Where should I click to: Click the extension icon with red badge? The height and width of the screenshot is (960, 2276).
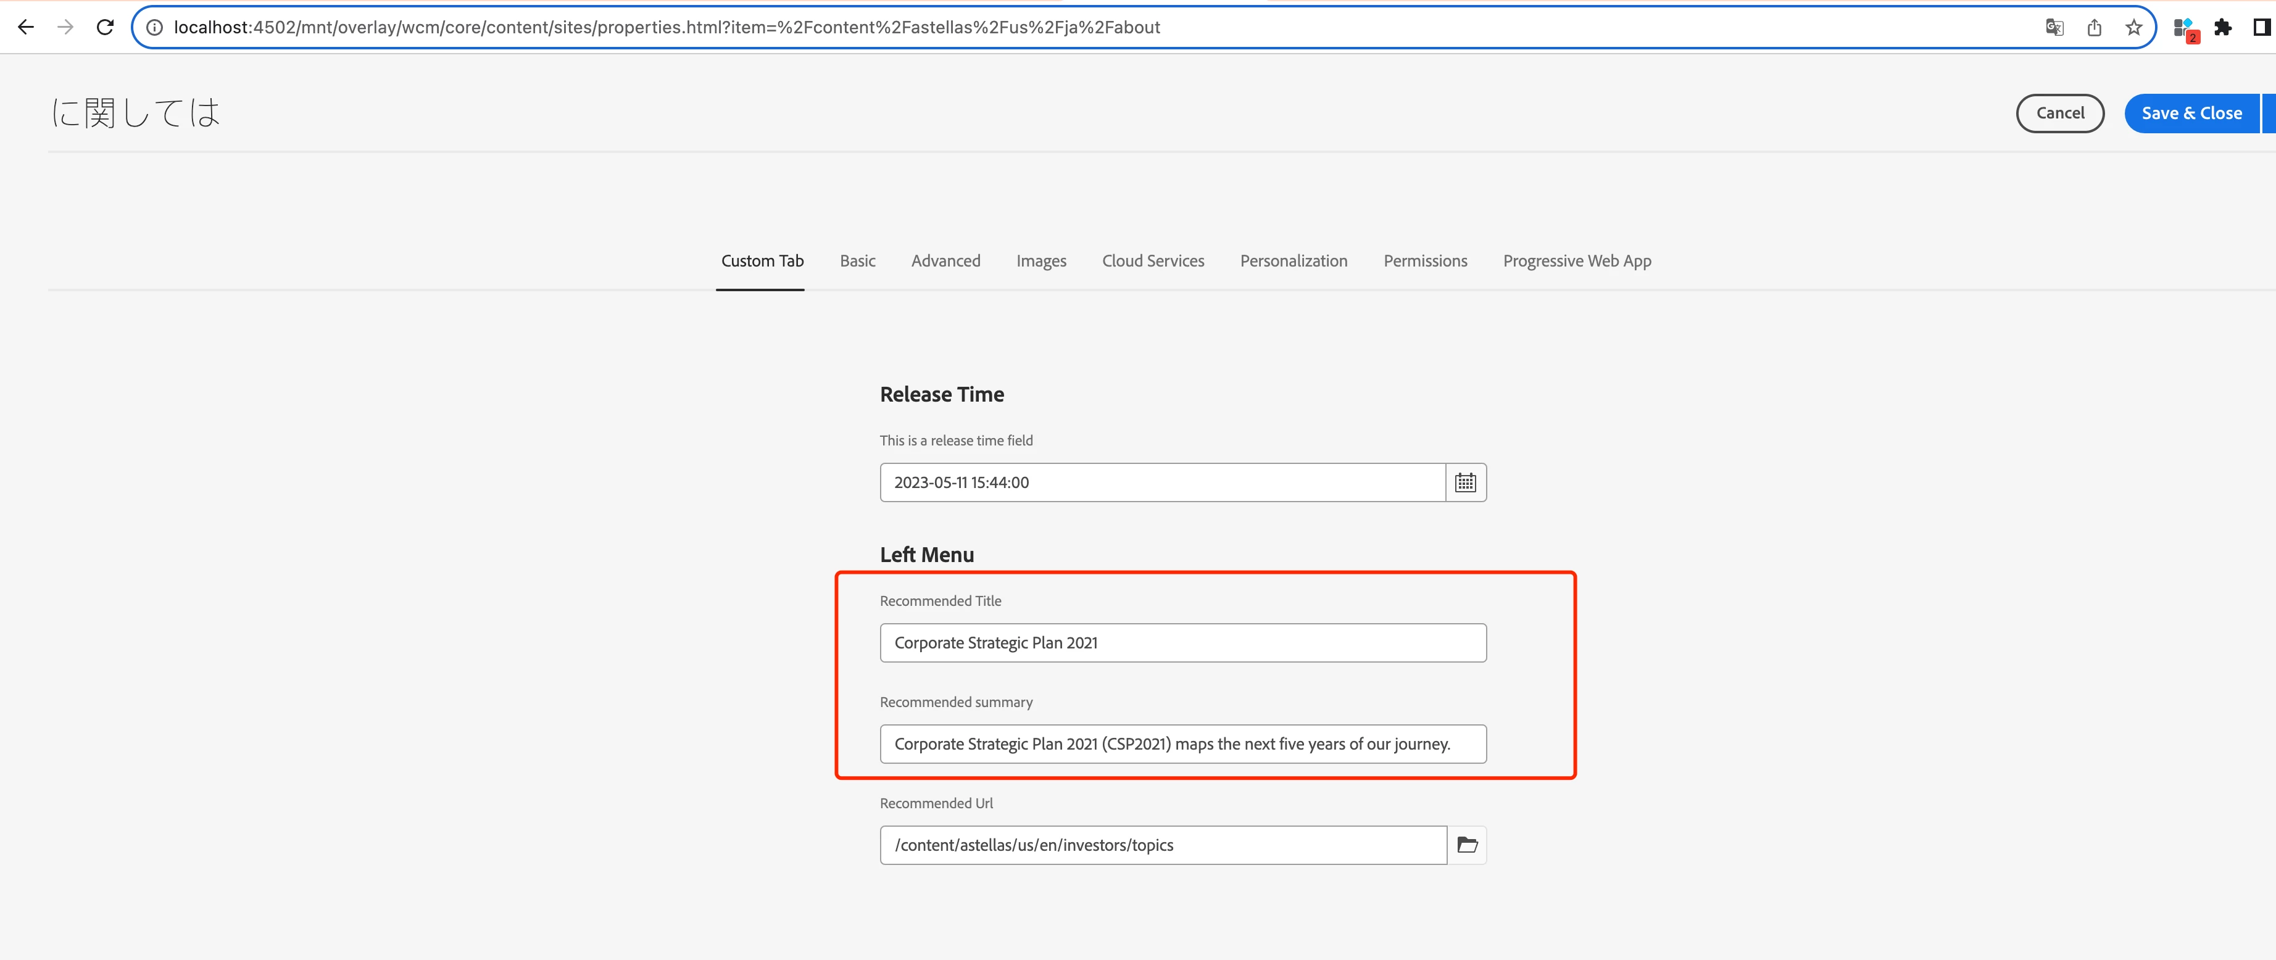[2184, 29]
